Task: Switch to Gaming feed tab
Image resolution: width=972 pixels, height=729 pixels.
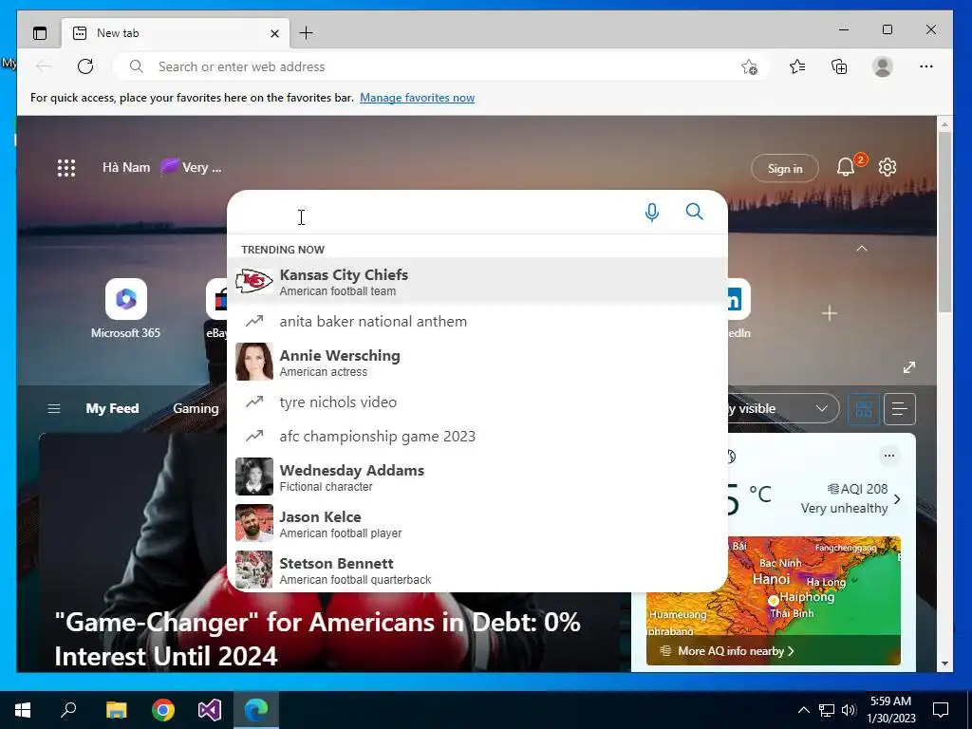Action: pos(196,408)
